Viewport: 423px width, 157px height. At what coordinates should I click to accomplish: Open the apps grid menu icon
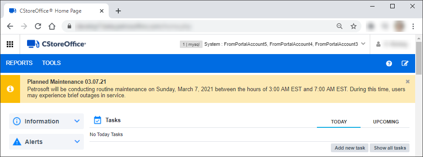click(x=10, y=44)
